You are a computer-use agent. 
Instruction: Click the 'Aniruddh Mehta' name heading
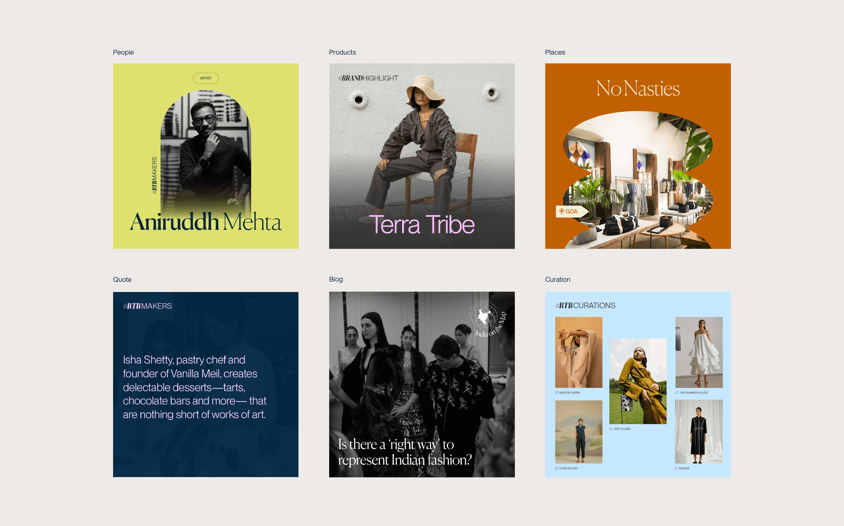(x=206, y=222)
